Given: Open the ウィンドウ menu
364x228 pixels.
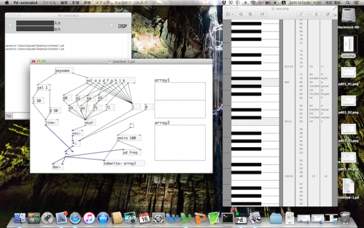Looking at the screenshot, I should coord(123,3).
